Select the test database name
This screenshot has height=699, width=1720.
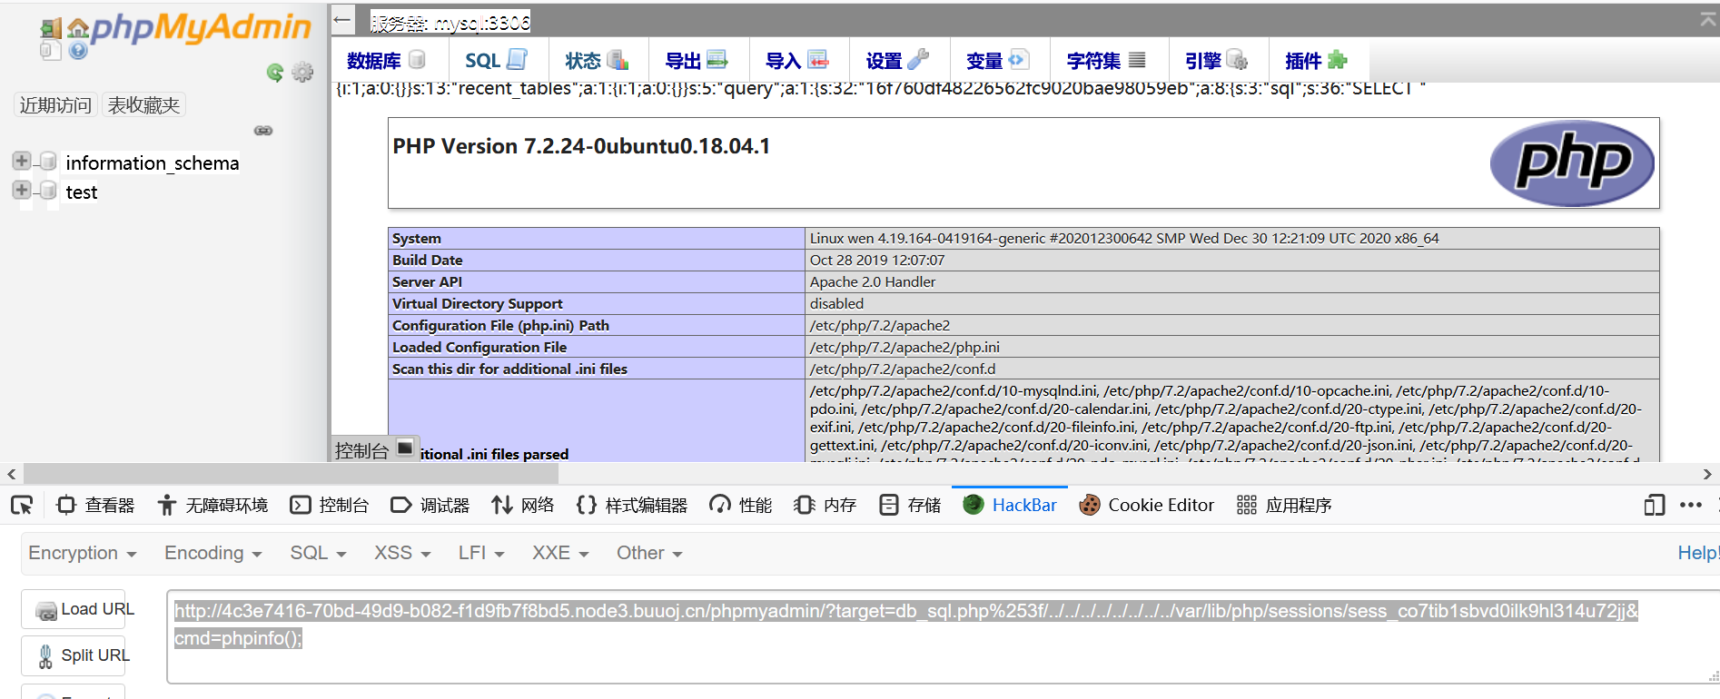[82, 192]
